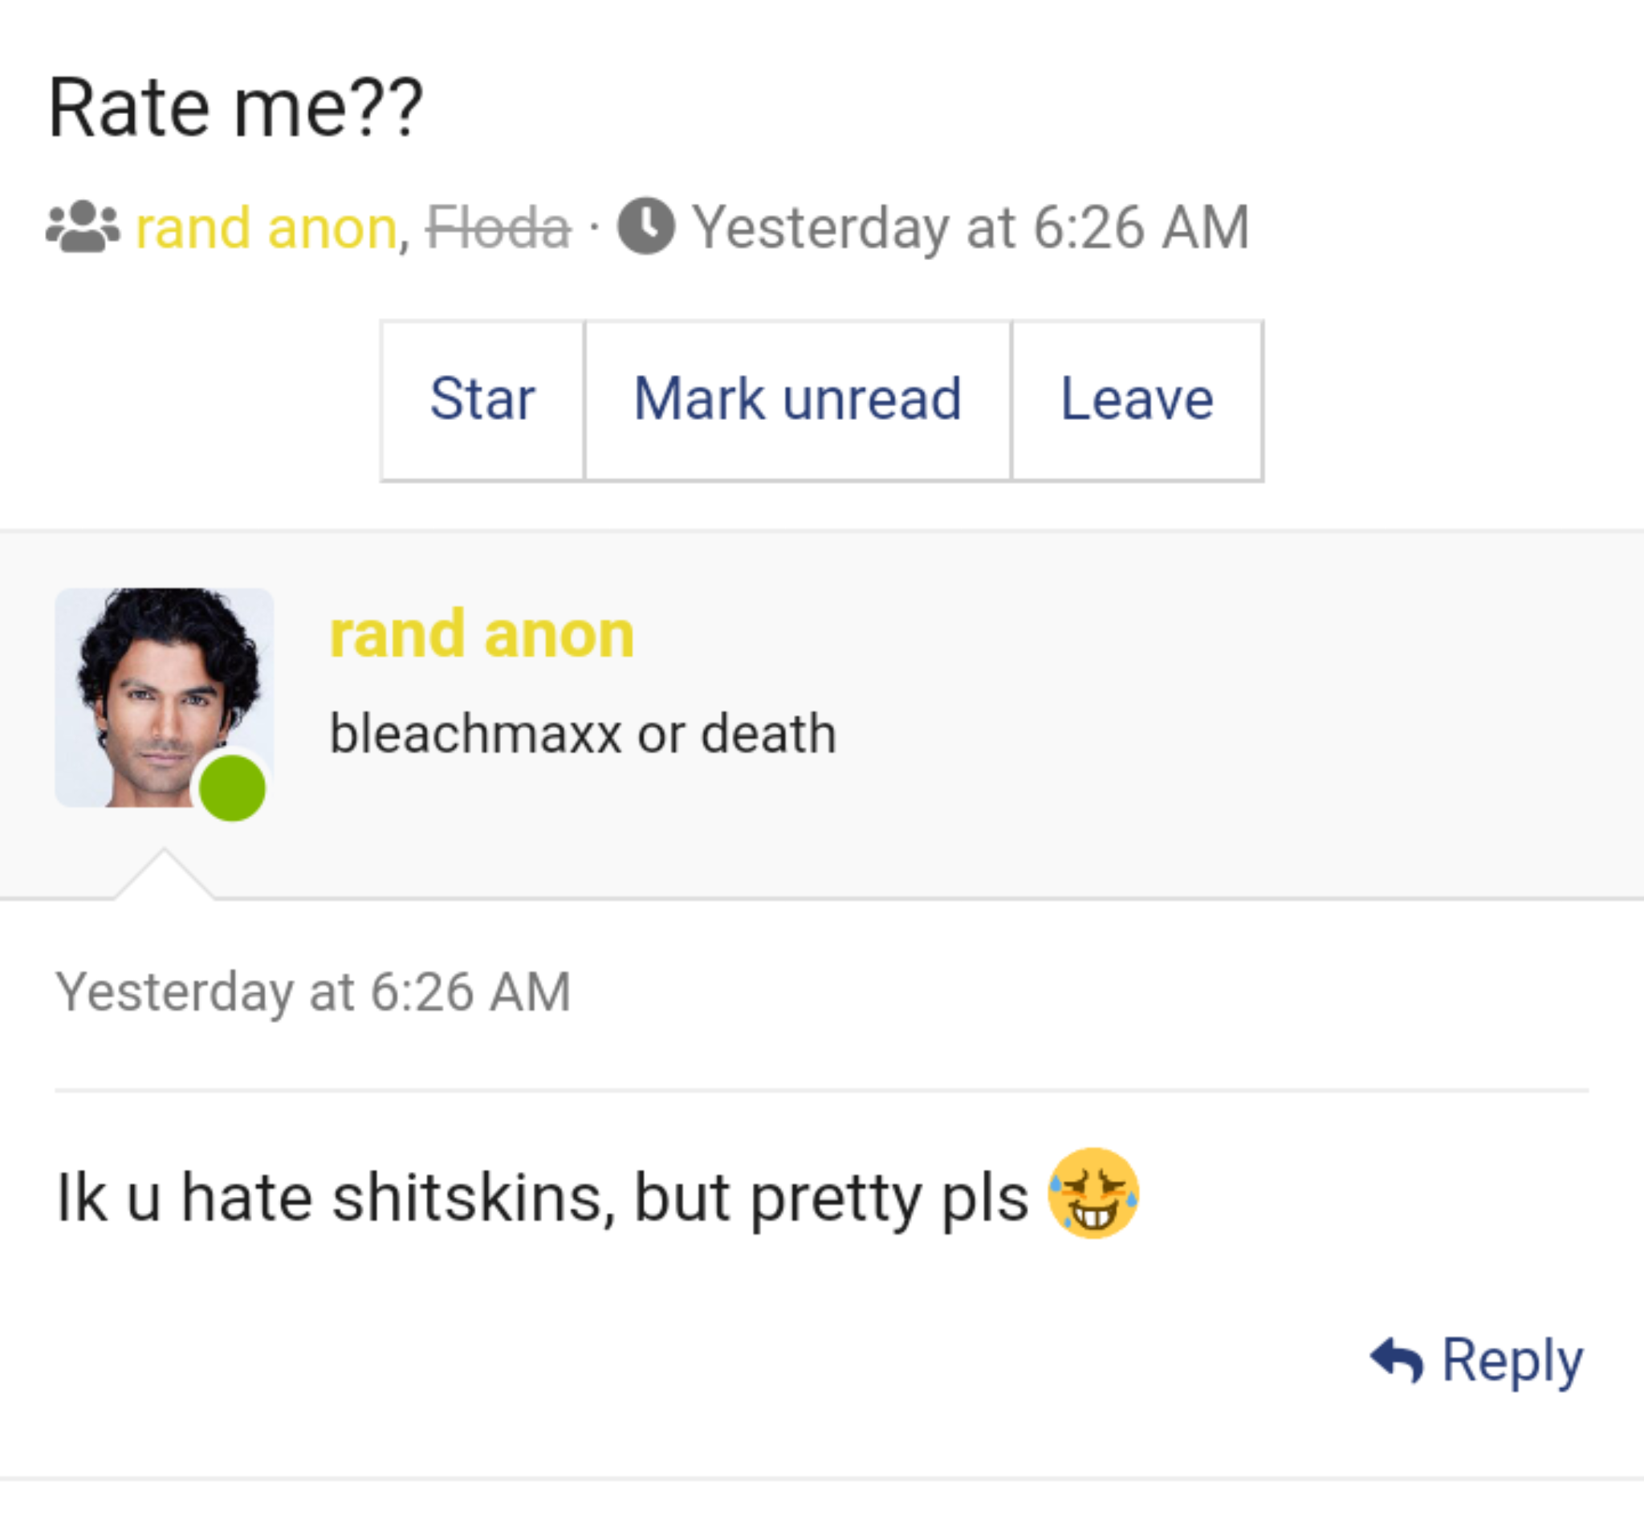Open the bold rand anon author name

point(482,634)
